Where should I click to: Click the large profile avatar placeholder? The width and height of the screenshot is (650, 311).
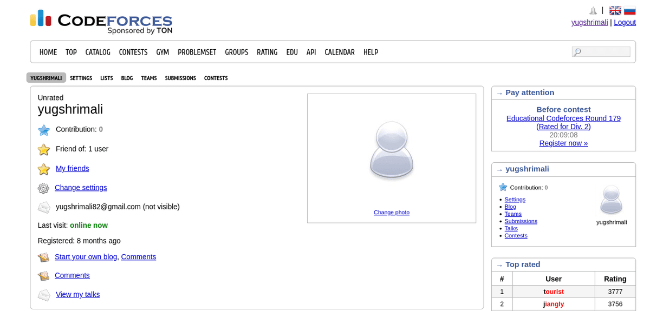pos(392,150)
